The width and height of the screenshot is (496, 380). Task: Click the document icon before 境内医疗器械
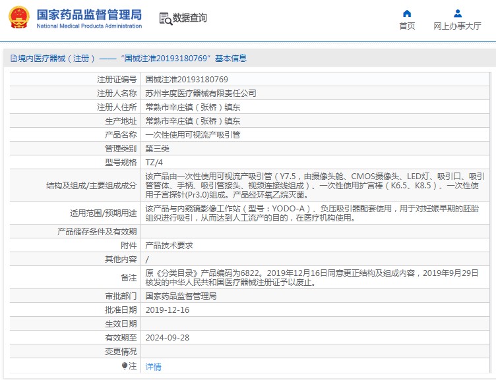coord(14,58)
